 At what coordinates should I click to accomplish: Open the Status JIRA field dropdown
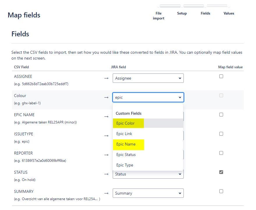pos(148,174)
